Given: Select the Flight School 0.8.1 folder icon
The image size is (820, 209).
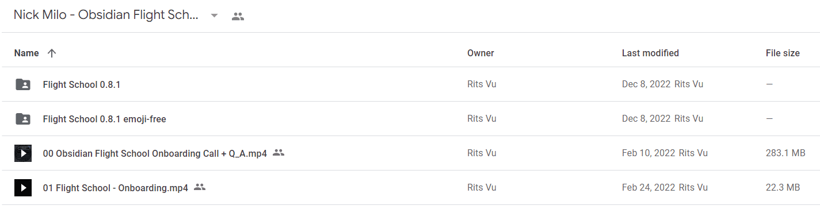Looking at the screenshot, I should (x=23, y=84).
